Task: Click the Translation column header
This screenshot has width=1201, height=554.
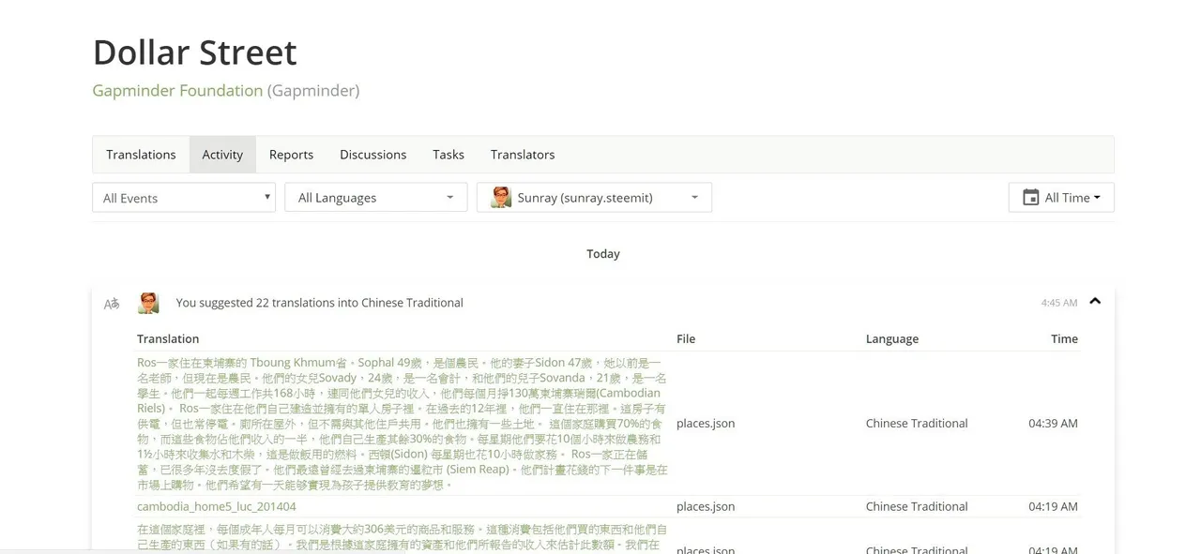Action: tap(168, 339)
